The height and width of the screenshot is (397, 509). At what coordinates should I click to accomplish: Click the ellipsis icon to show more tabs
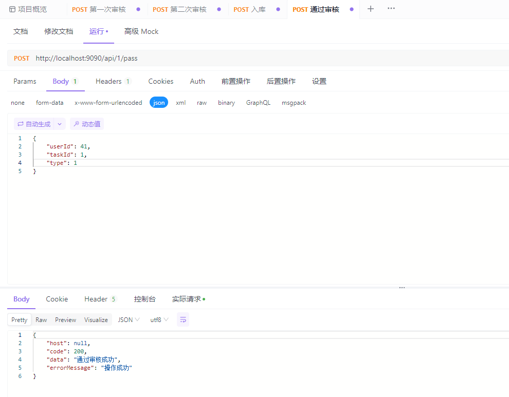391,9
